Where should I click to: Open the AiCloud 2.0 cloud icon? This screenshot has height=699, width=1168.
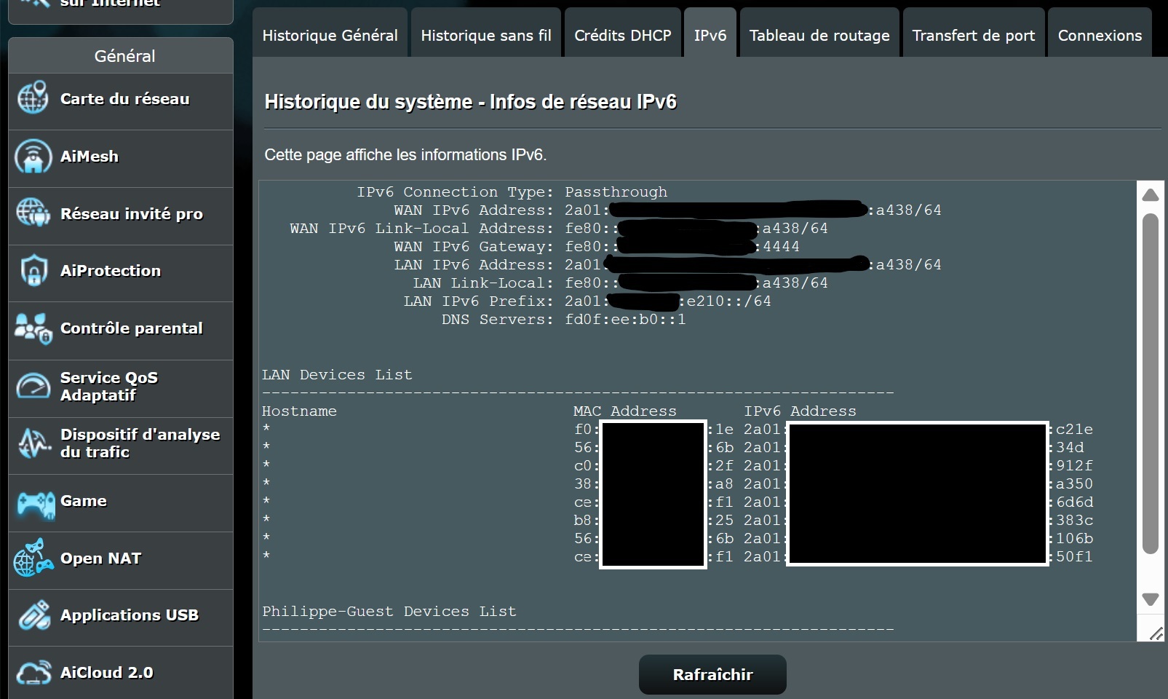[x=33, y=673]
